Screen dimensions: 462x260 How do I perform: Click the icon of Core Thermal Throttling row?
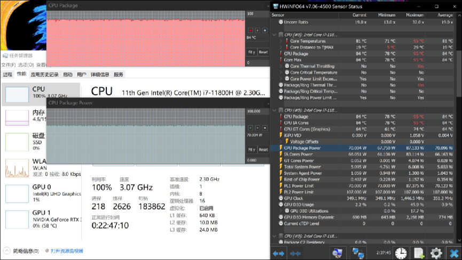tap(287, 66)
